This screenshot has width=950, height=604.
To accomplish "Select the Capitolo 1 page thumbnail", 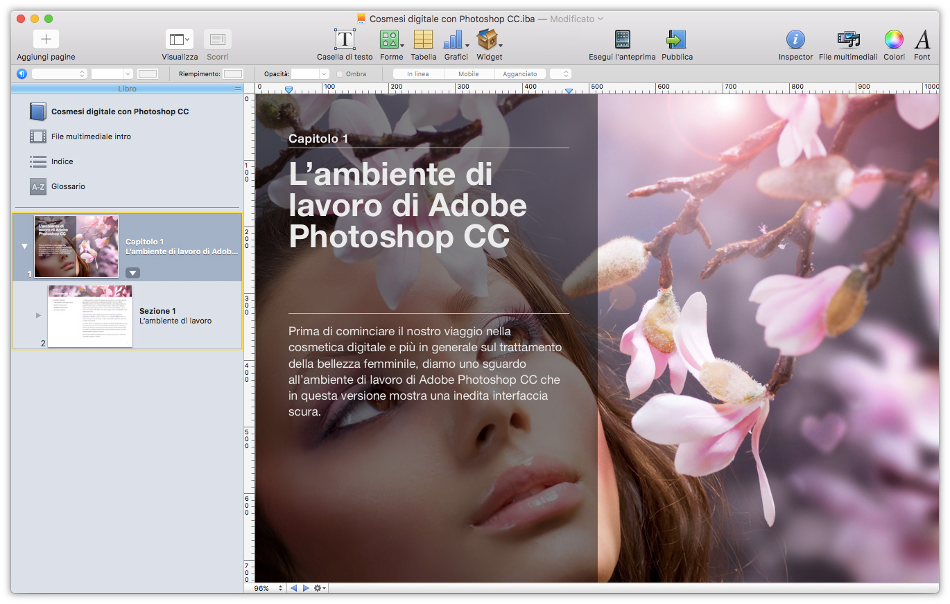I will [76, 246].
